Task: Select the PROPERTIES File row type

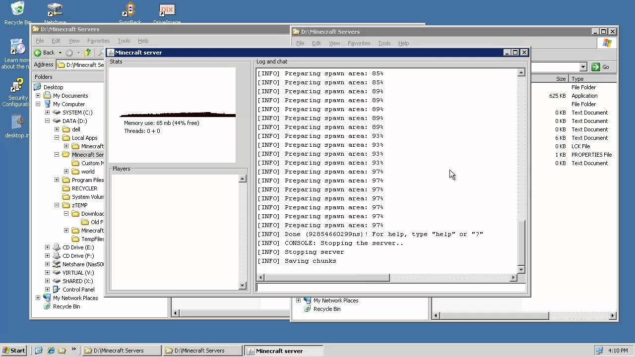Action: 591,155
